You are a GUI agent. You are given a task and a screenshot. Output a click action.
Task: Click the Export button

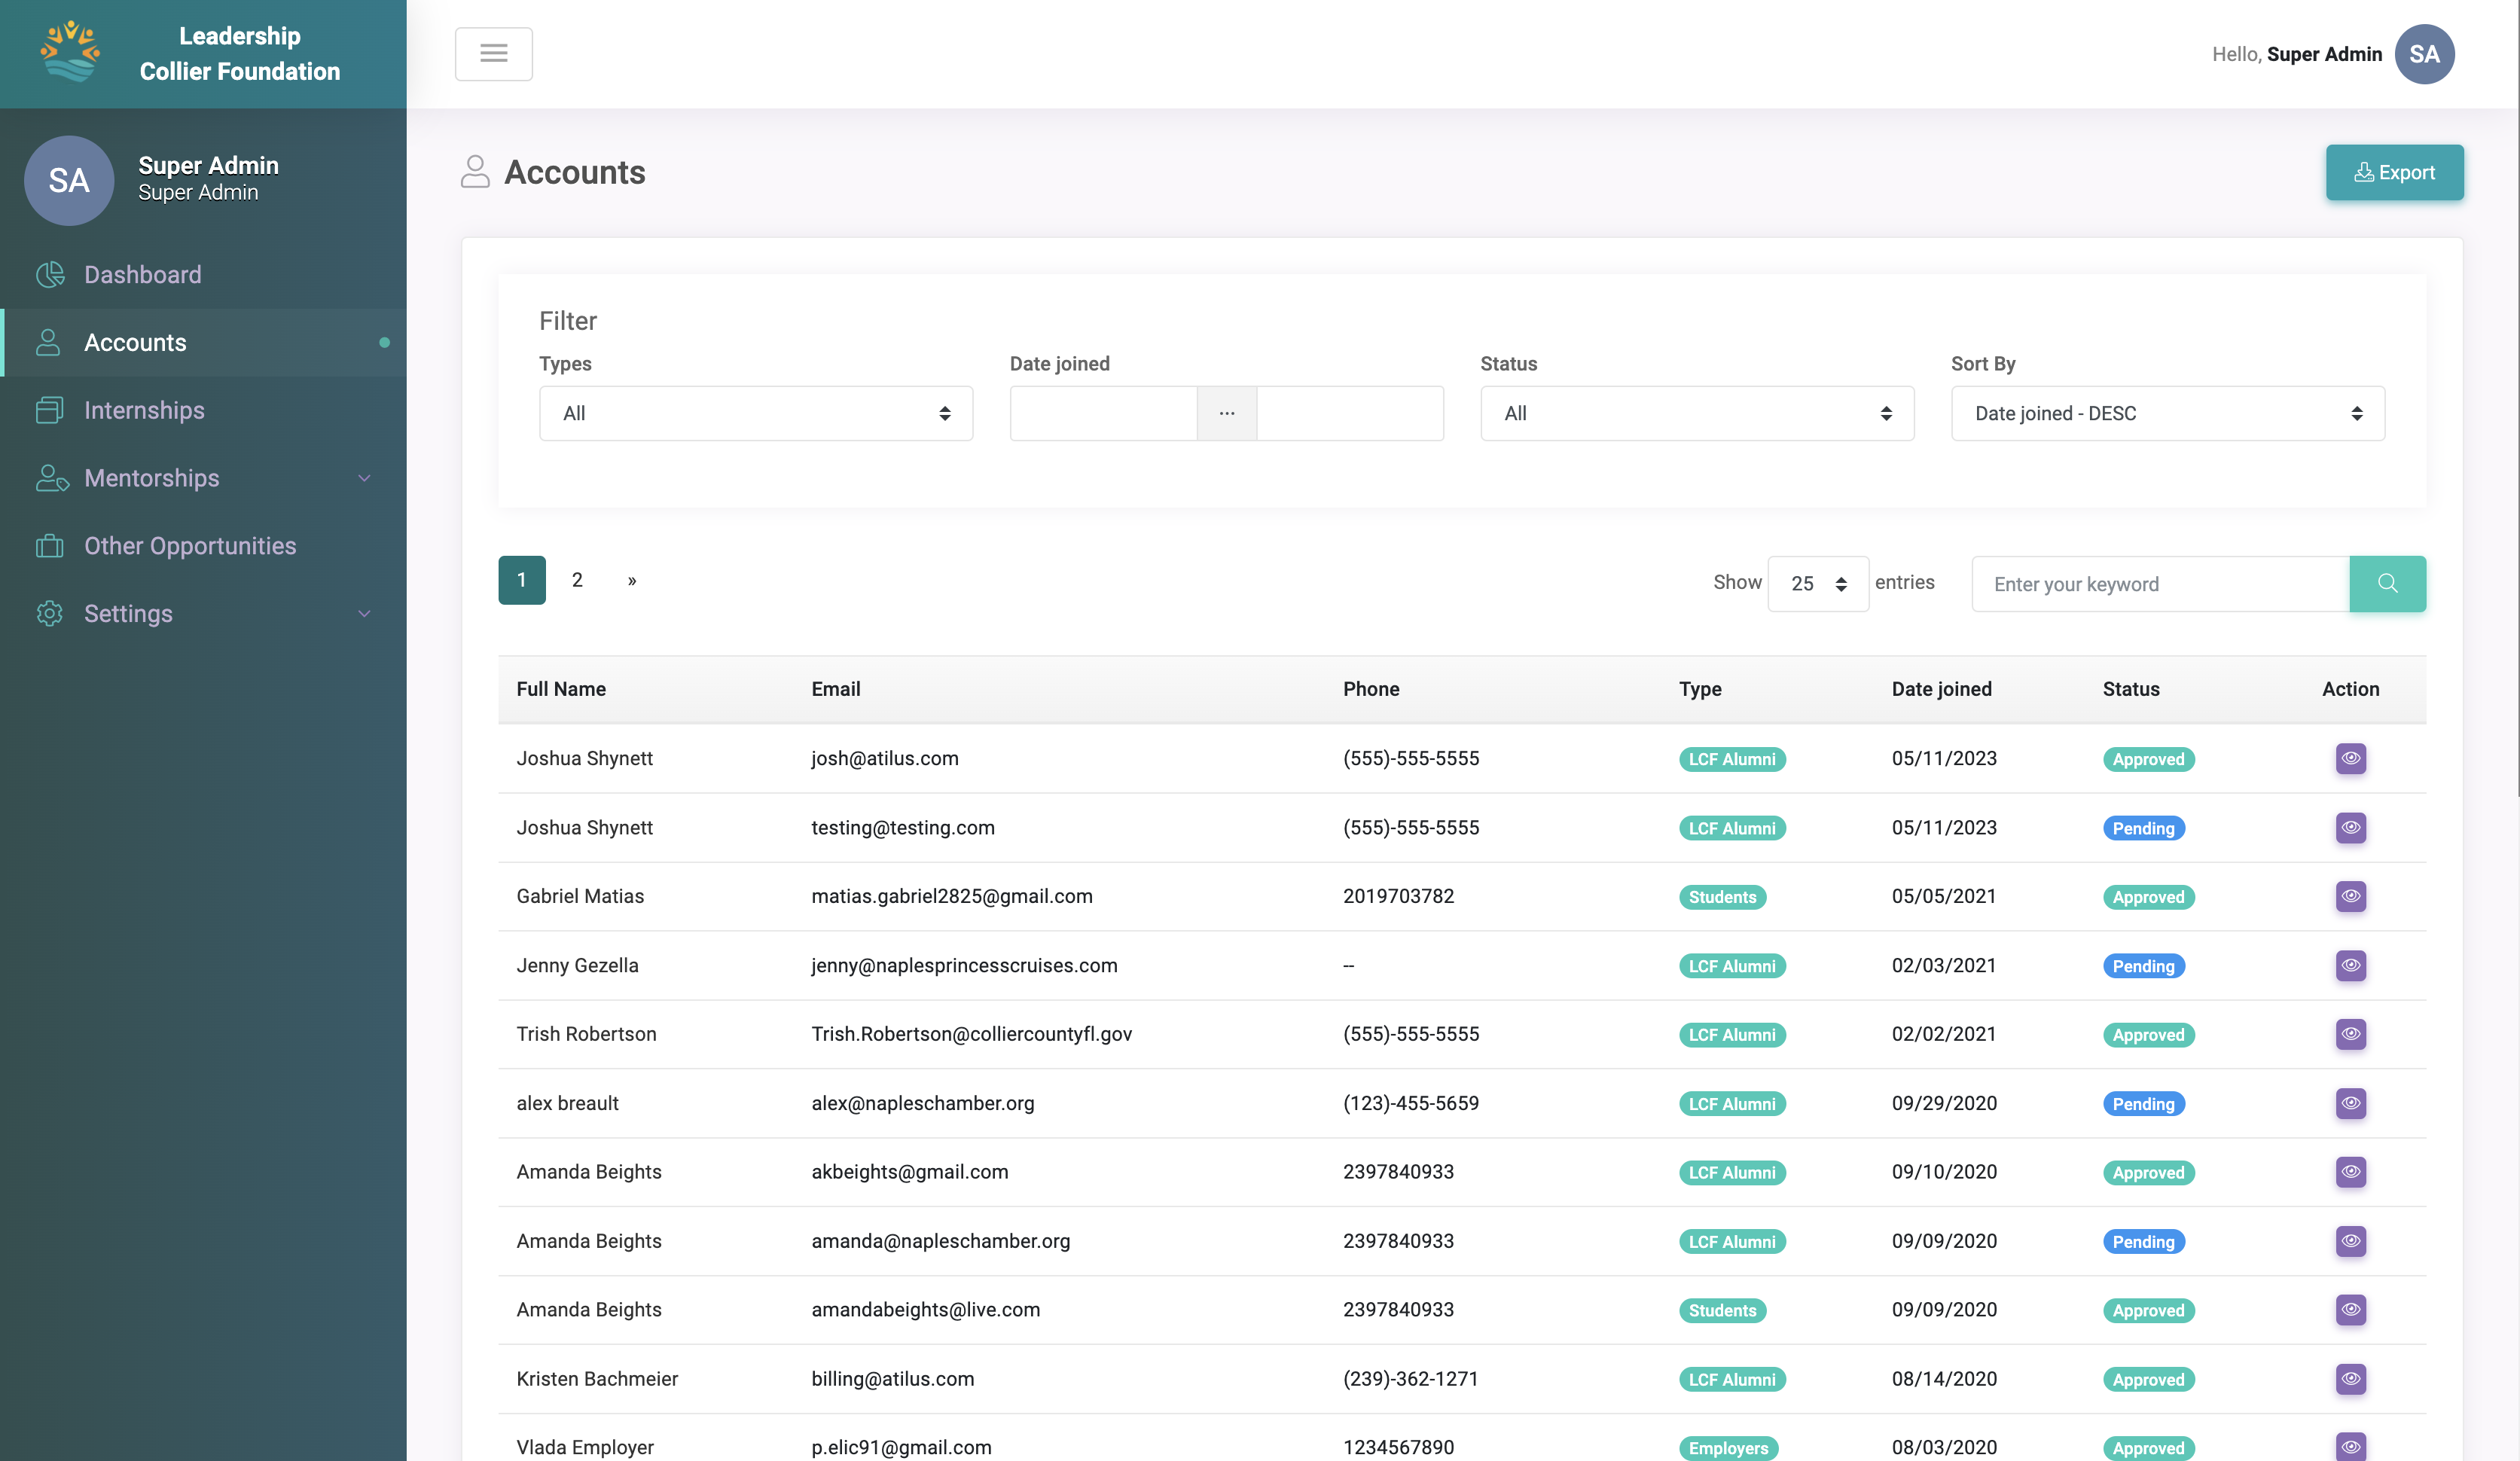tap(2394, 172)
